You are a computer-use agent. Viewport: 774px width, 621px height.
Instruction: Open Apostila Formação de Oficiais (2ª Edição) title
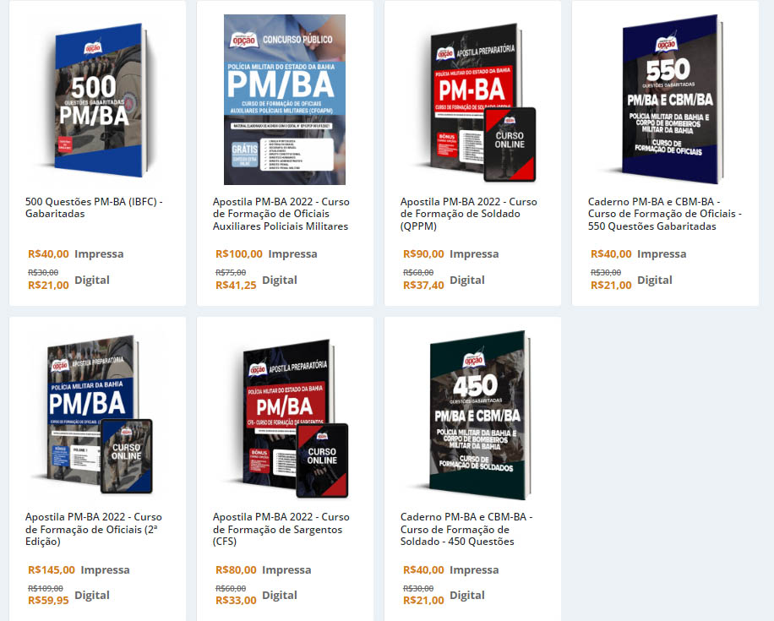(x=93, y=529)
